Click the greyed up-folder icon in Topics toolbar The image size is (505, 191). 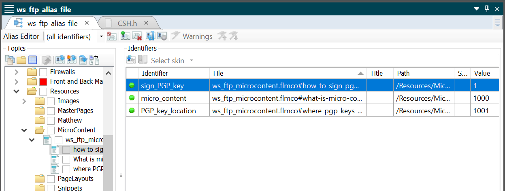[x=47, y=60]
